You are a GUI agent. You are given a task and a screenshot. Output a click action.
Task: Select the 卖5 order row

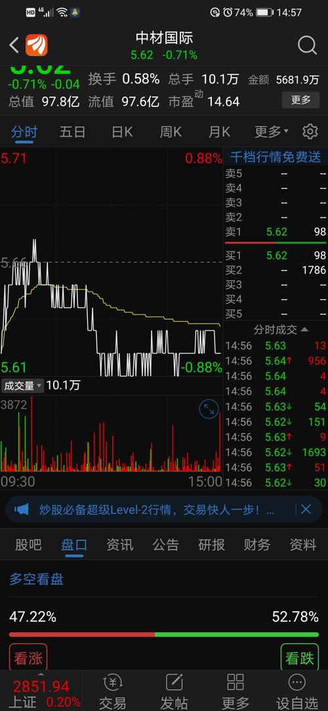[x=276, y=174]
